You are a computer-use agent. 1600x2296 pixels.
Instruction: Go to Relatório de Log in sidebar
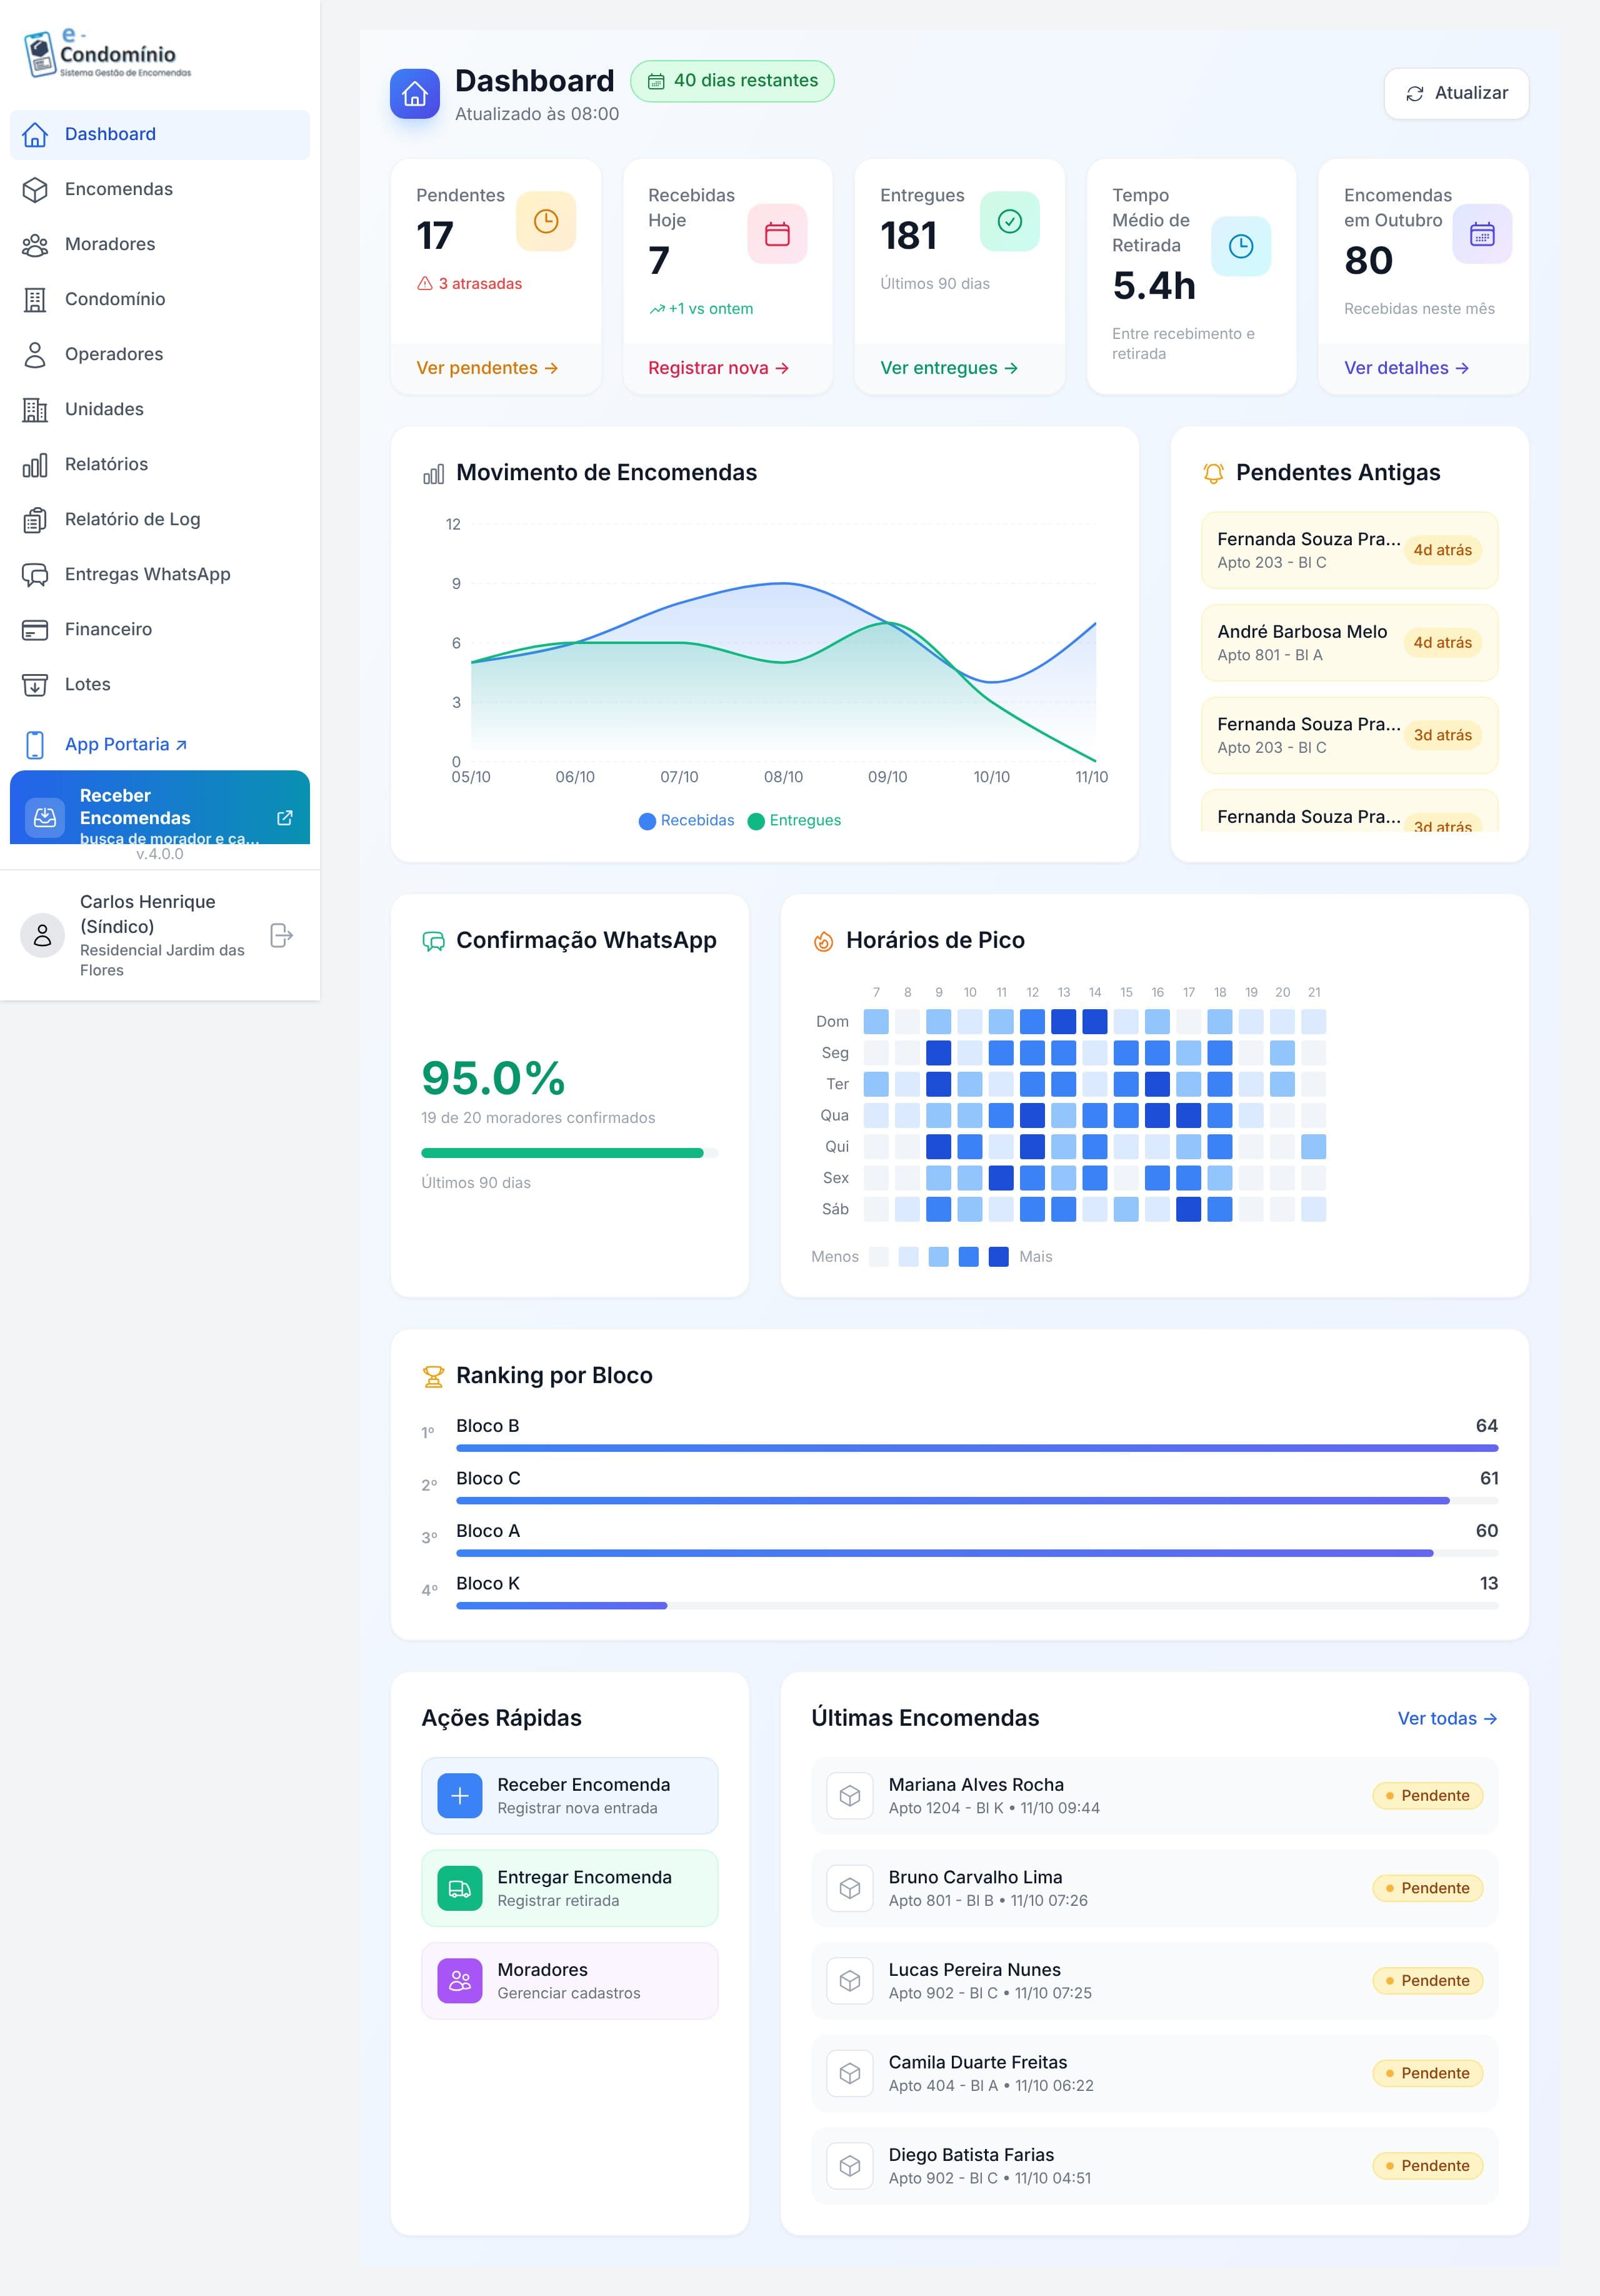coord(160,519)
